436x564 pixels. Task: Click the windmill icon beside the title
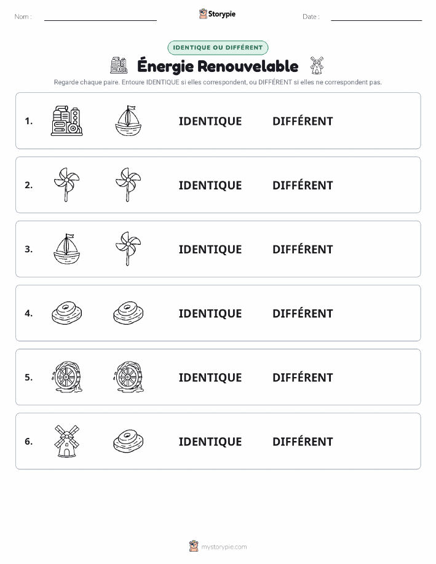317,65
